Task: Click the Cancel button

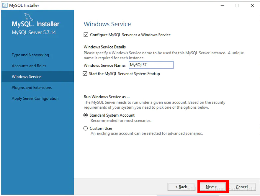Action: click(242, 187)
